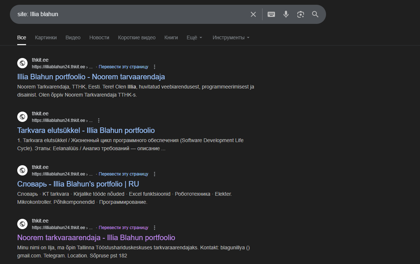Start voice search with the microphone icon
Screen dimensions: 420x264
(286, 14)
